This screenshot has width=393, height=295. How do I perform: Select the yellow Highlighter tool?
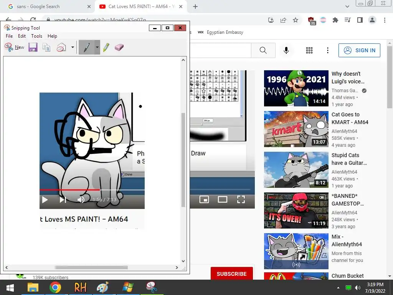tap(106, 47)
